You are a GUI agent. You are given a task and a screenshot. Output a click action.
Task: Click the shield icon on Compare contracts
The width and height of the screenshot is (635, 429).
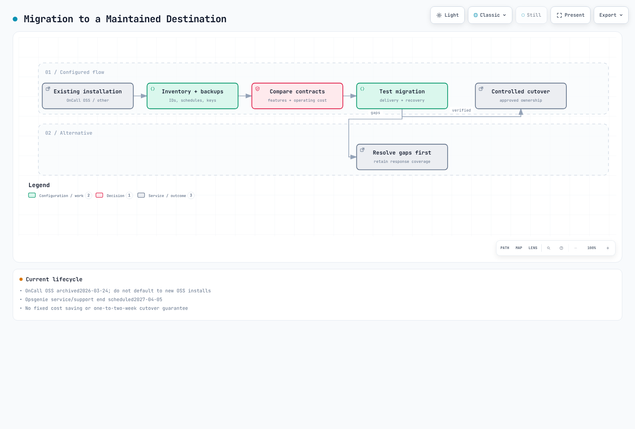pos(258,89)
